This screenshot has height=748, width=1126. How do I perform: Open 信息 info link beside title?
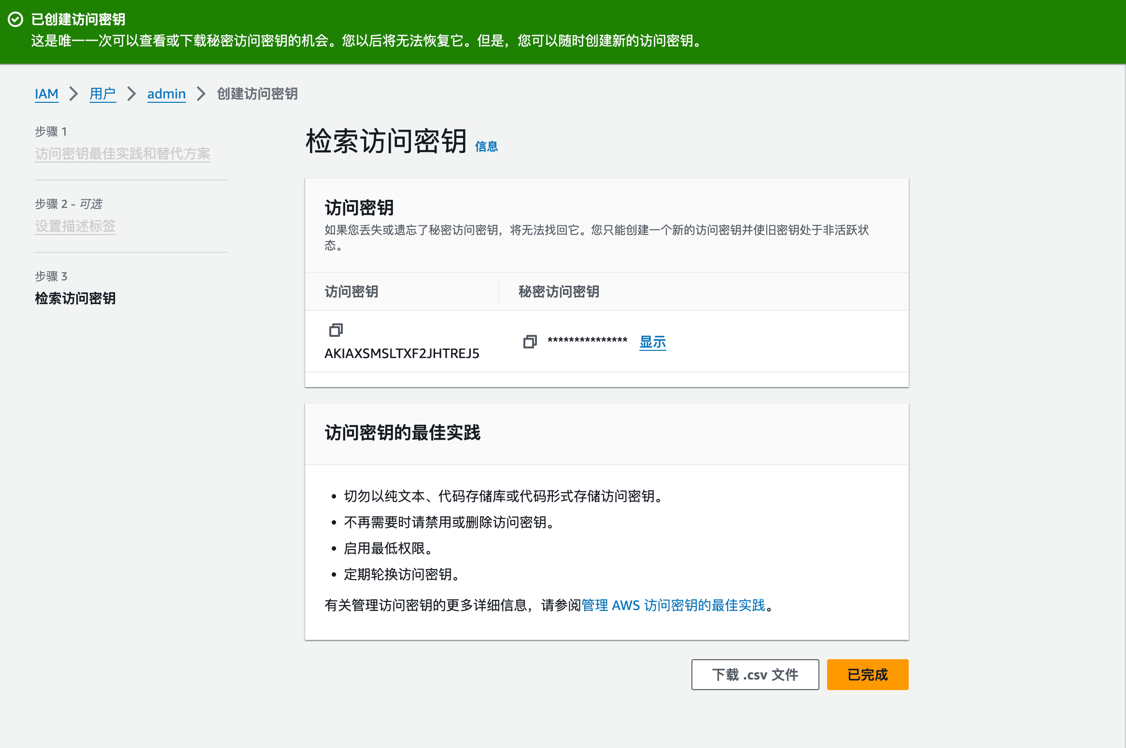coord(486,146)
